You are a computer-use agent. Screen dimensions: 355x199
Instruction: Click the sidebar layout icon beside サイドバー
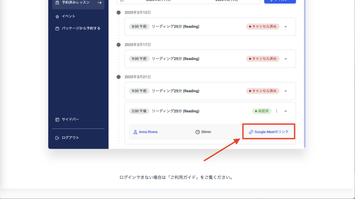coord(57,120)
